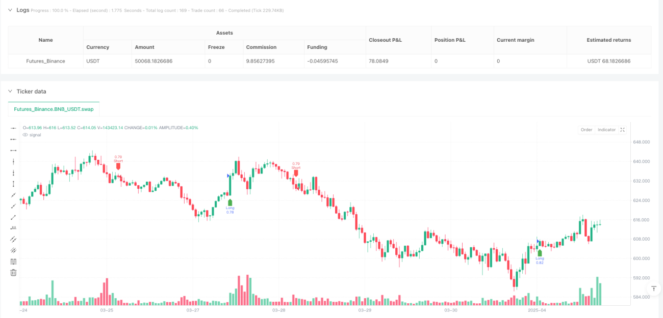663x318 pixels.
Task: Click the 0.79 Short marker near 03-25
Action: point(118,162)
